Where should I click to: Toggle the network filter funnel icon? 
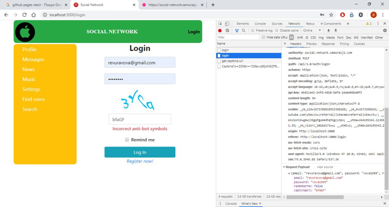coord(237,30)
